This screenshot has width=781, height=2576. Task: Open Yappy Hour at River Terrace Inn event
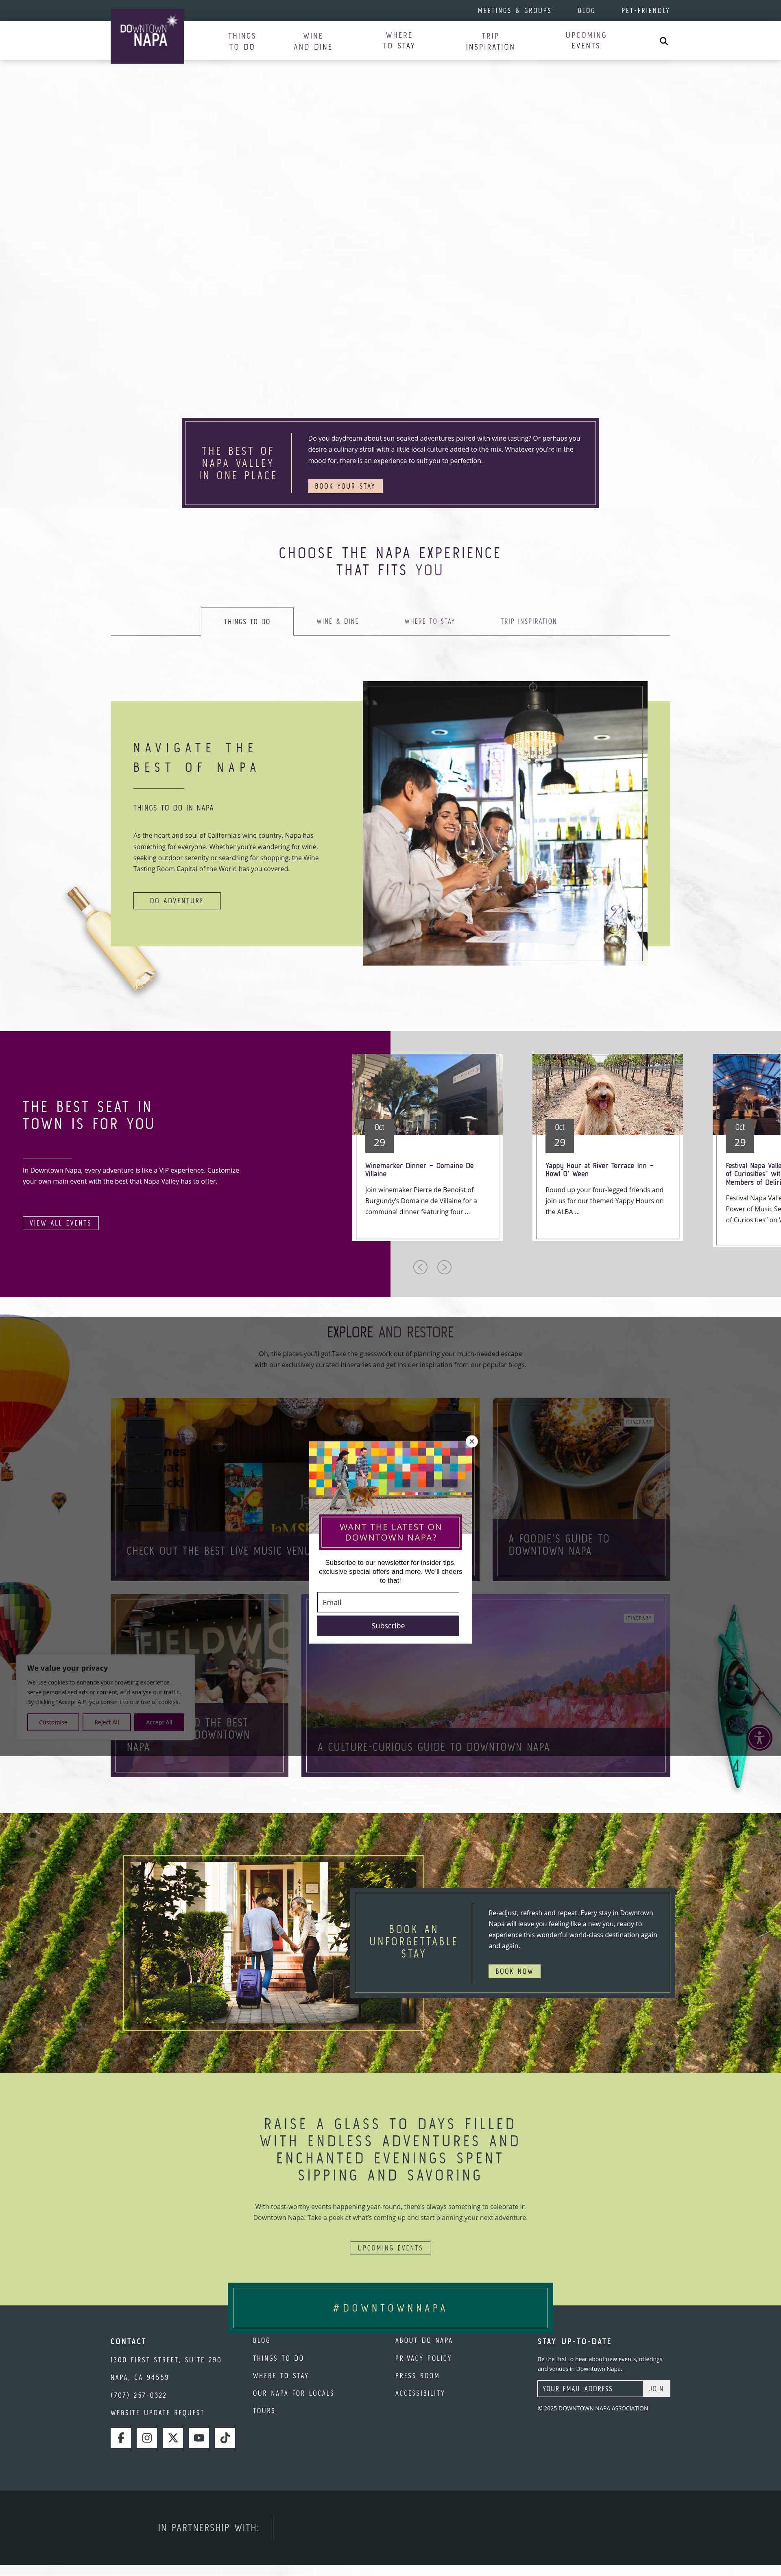607,1147
